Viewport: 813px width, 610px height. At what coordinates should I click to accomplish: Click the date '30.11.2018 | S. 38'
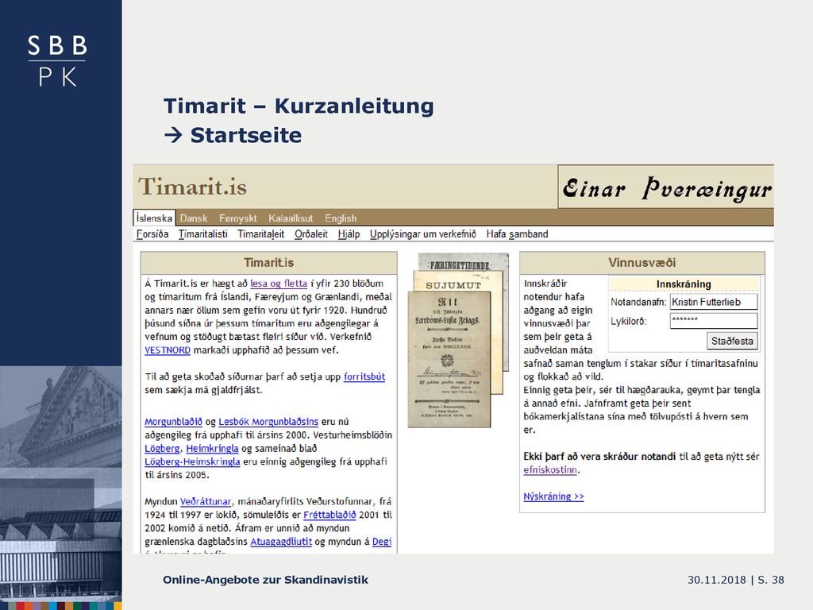click(x=736, y=580)
